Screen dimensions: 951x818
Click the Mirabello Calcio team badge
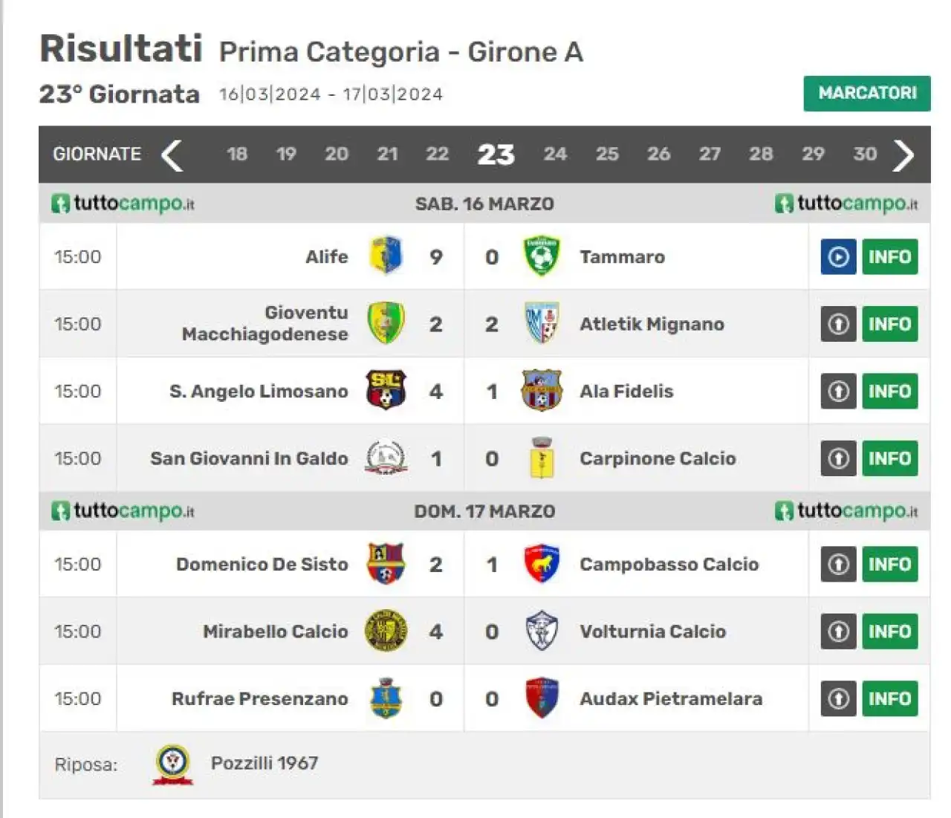coord(386,631)
